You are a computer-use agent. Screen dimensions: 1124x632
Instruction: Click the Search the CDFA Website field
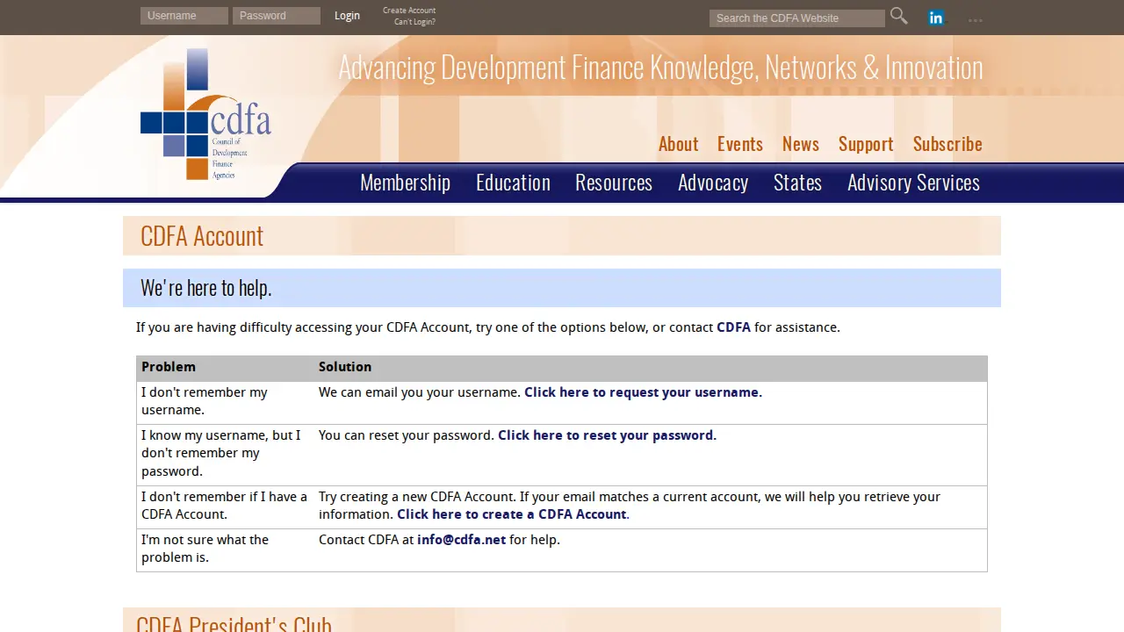(797, 18)
